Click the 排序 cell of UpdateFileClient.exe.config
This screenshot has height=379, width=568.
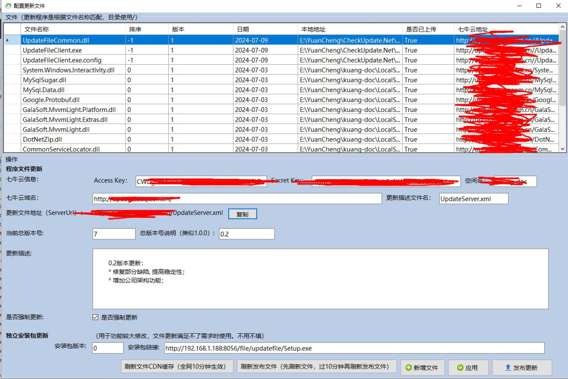147,60
